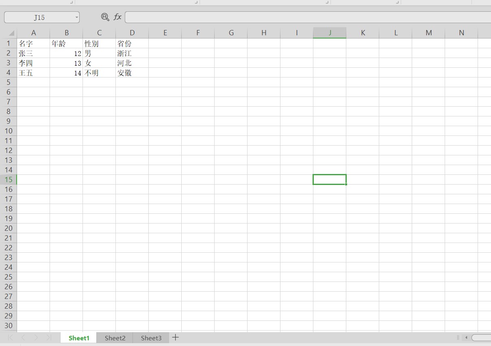
Task: Open the fx insert function icon
Action: pyautogui.click(x=117, y=17)
